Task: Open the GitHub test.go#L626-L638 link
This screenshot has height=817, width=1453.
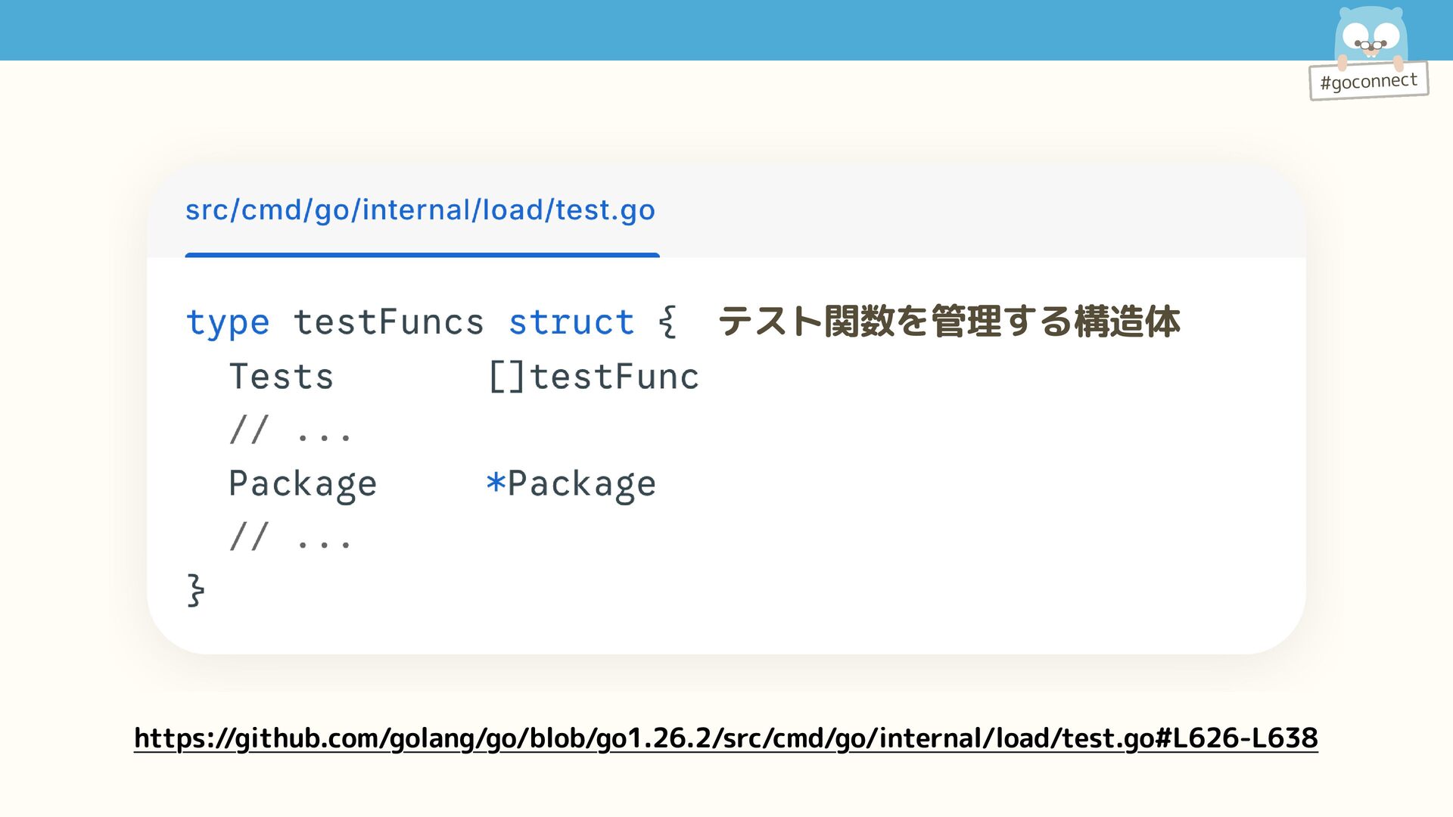Action: click(726, 738)
